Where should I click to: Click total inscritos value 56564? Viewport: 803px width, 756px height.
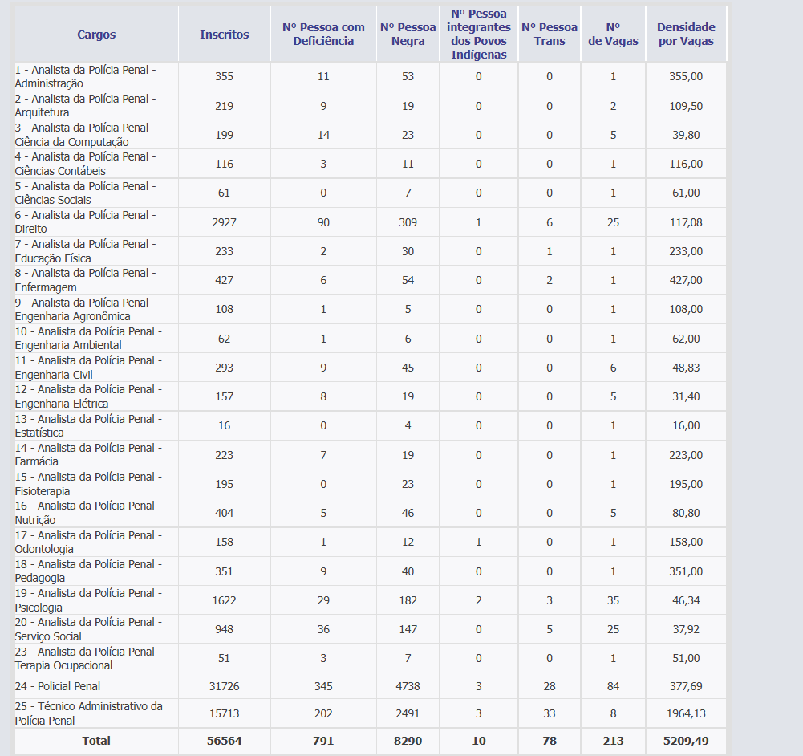[x=224, y=741]
